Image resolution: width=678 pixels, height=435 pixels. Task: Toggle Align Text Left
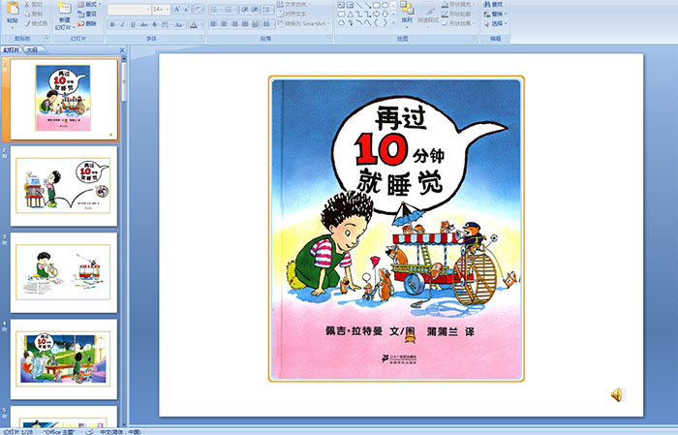coord(214,24)
